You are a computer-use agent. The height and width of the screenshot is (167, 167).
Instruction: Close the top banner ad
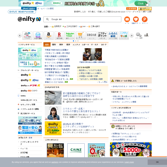pos(149,1)
